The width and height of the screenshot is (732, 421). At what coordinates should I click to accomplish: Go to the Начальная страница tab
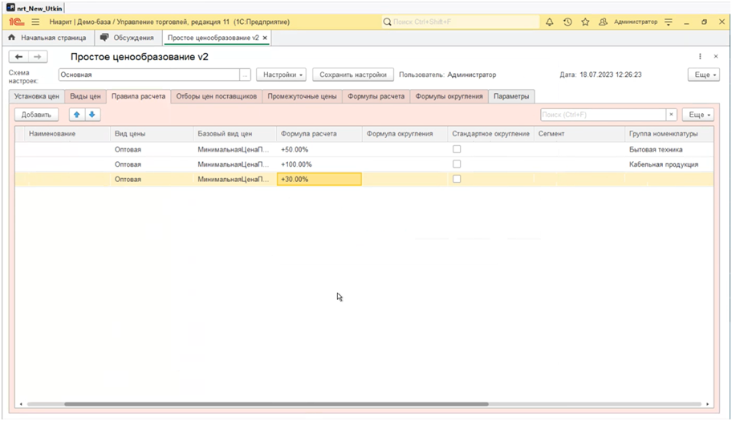pyautogui.click(x=47, y=38)
